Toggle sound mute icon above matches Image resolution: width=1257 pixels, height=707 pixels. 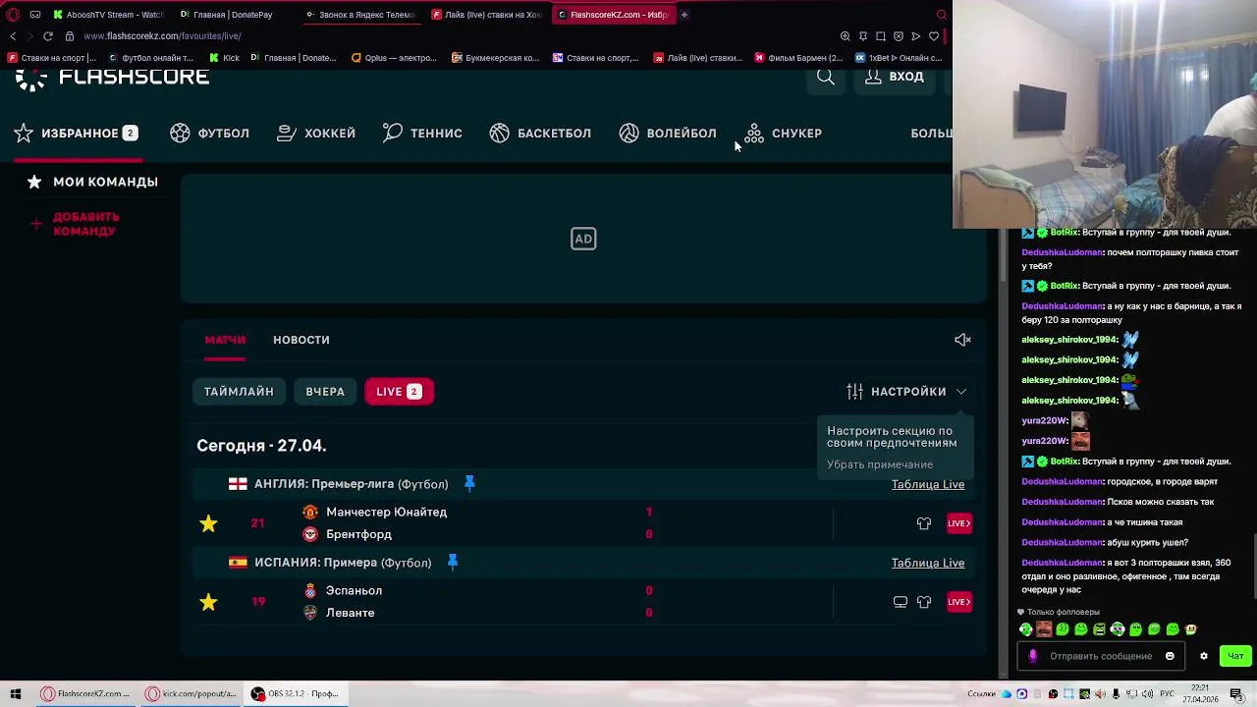point(962,340)
